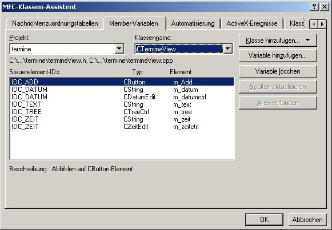Screen dimensions: 332x230
Task: Open the Klassenname dropdown arrow
Action: [x=227, y=49]
